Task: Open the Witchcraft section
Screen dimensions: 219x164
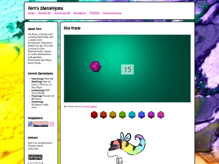Action: [x=62, y=13]
